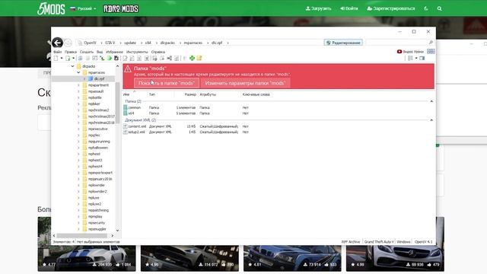Collapse the Документ XML (2) file group

pyautogui.click(x=431, y=120)
